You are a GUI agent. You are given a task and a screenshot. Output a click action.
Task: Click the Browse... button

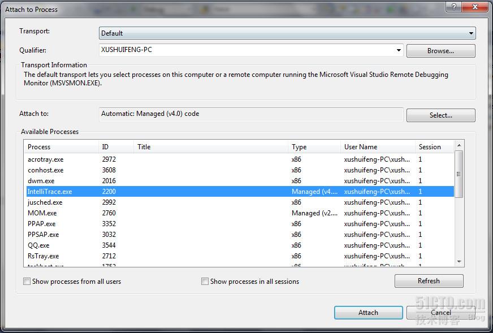point(440,51)
